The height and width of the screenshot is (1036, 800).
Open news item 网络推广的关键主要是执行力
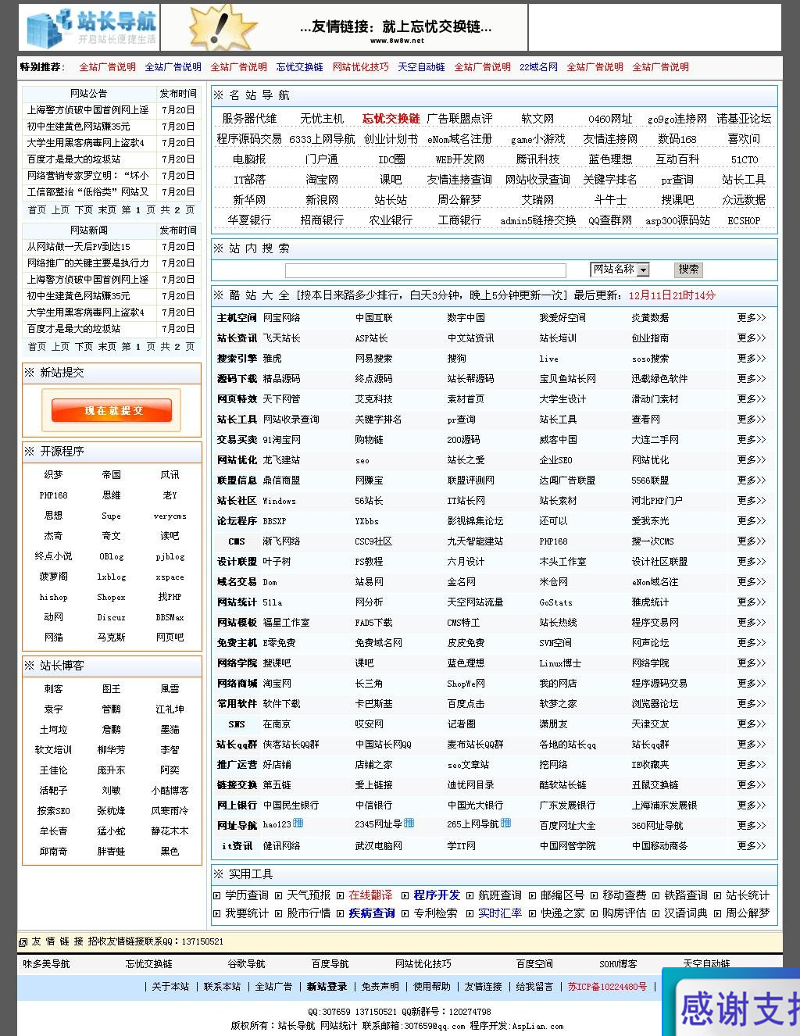click(87, 263)
